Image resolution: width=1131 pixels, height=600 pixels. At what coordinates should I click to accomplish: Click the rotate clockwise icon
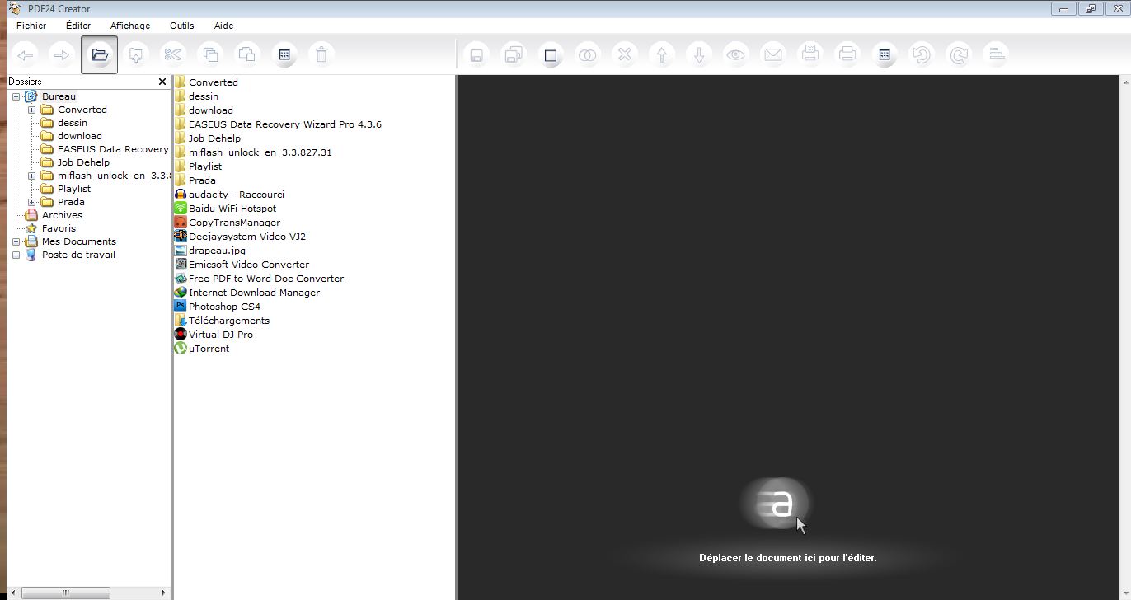[959, 55]
